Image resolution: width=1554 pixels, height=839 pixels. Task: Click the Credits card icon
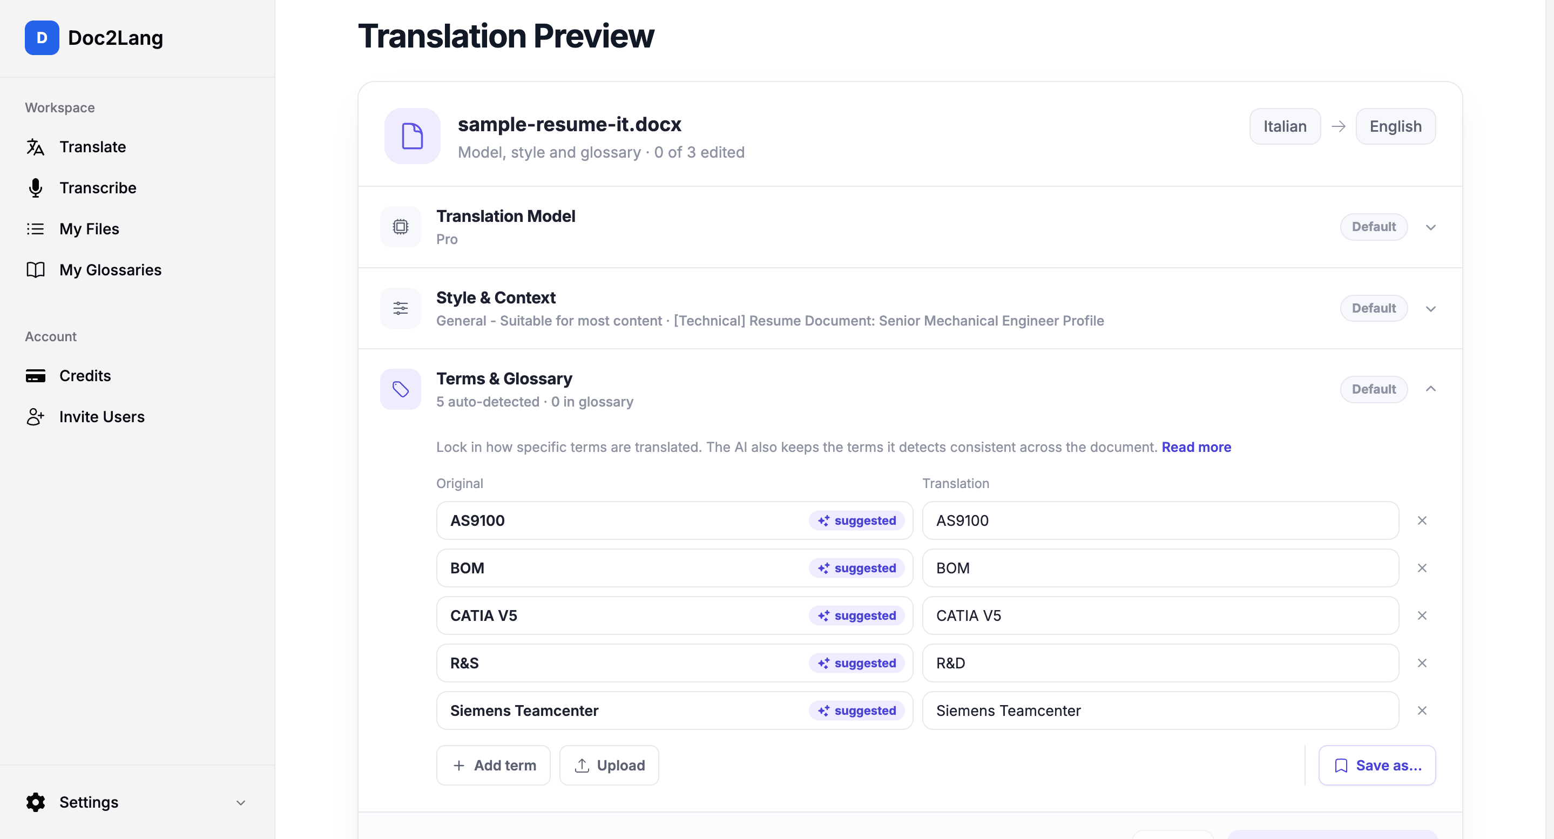point(35,376)
